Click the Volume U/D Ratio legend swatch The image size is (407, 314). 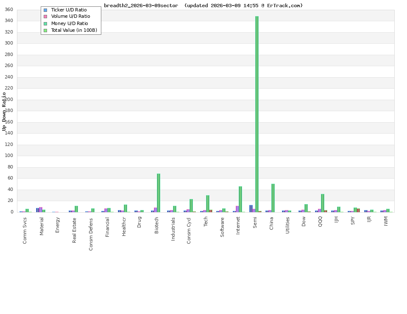[x=45, y=16]
